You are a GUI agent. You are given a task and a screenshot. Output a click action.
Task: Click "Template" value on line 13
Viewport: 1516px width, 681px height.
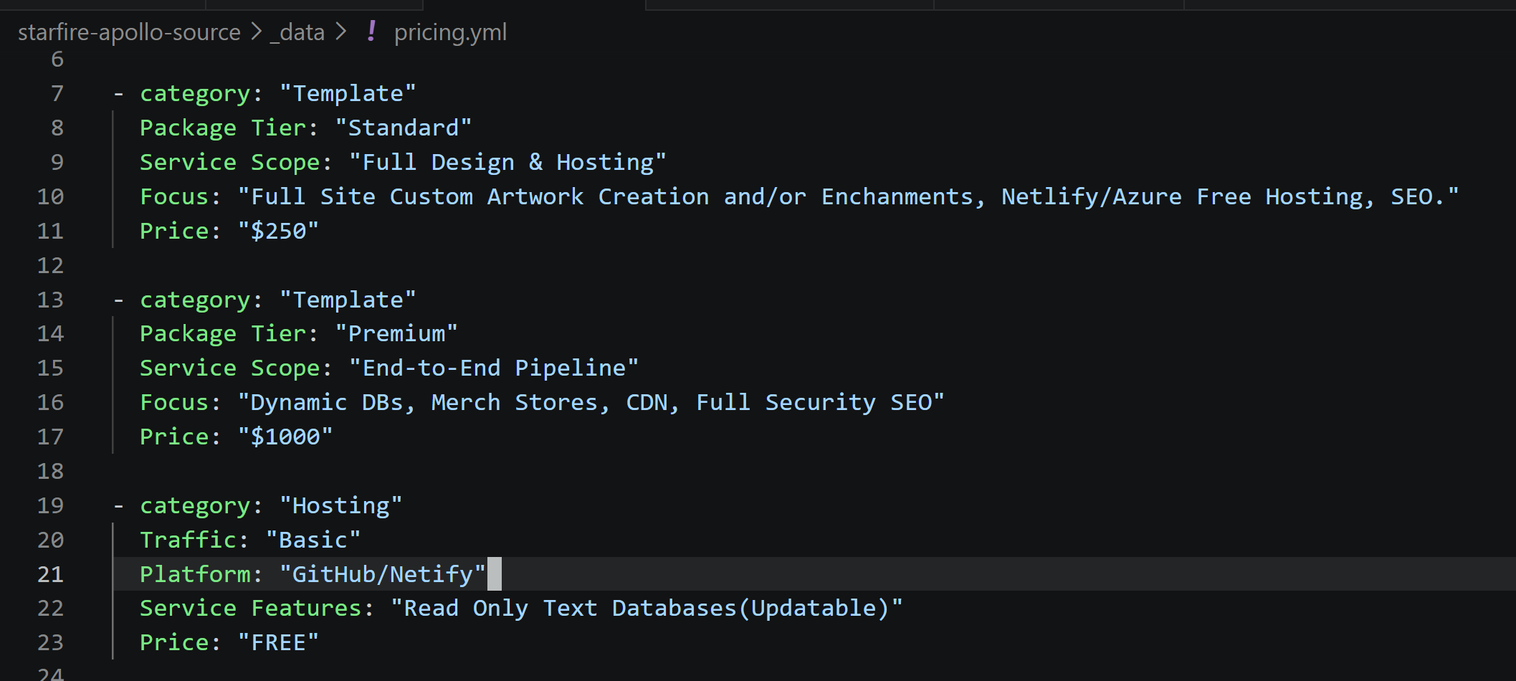[x=348, y=300]
